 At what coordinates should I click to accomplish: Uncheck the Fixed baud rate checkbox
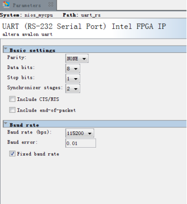(12, 154)
